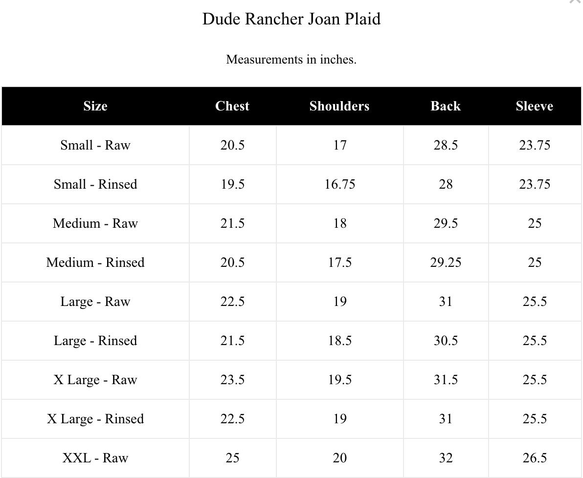
Task: Select the X Large - Rinsed row label
Action: point(95,419)
